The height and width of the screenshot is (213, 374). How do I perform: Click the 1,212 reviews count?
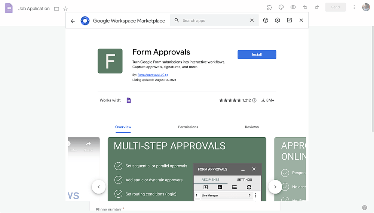(246, 100)
